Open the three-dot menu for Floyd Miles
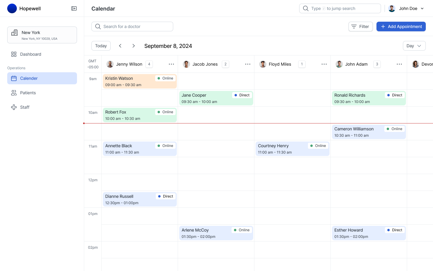Viewport: 433px width, 271px height. pyautogui.click(x=324, y=64)
